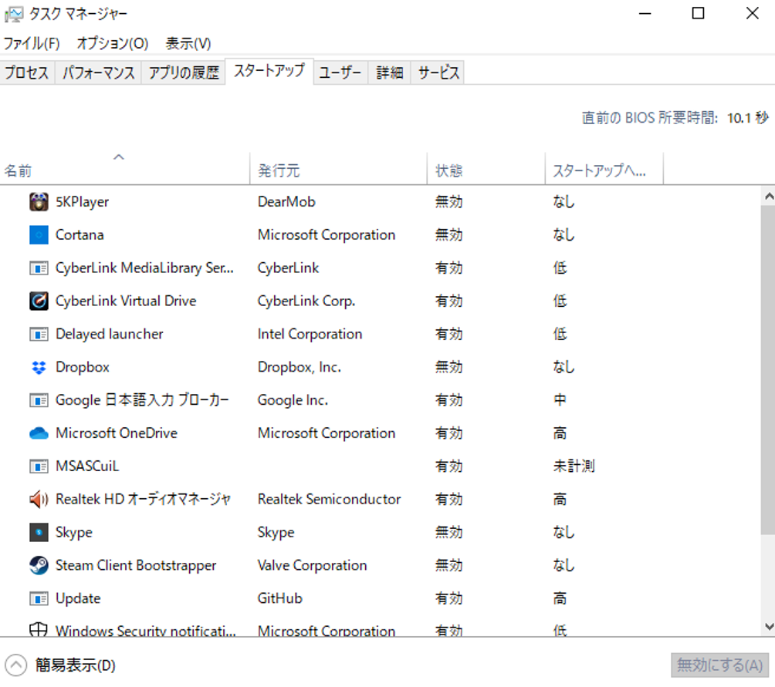Collapse to simple view with 簡易表示 arrow
Screen dimensions: 775x687
[15, 665]
